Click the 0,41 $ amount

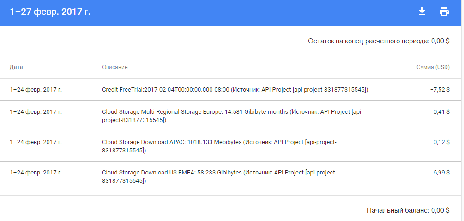click(x=441, y=111)
